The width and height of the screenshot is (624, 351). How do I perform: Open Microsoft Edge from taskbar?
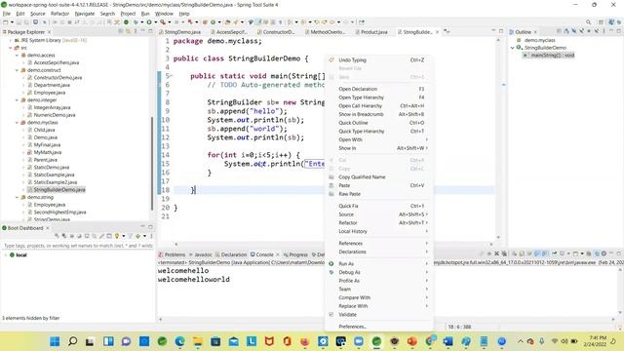point(179,341)
